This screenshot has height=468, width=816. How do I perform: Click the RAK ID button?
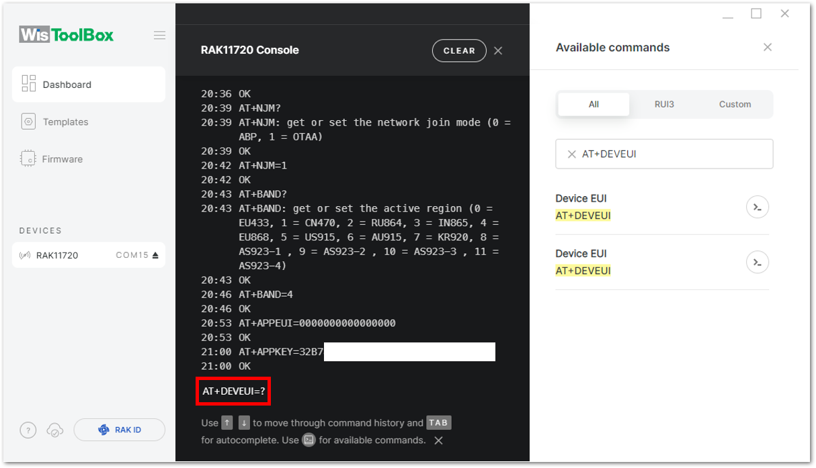(119, 430)
